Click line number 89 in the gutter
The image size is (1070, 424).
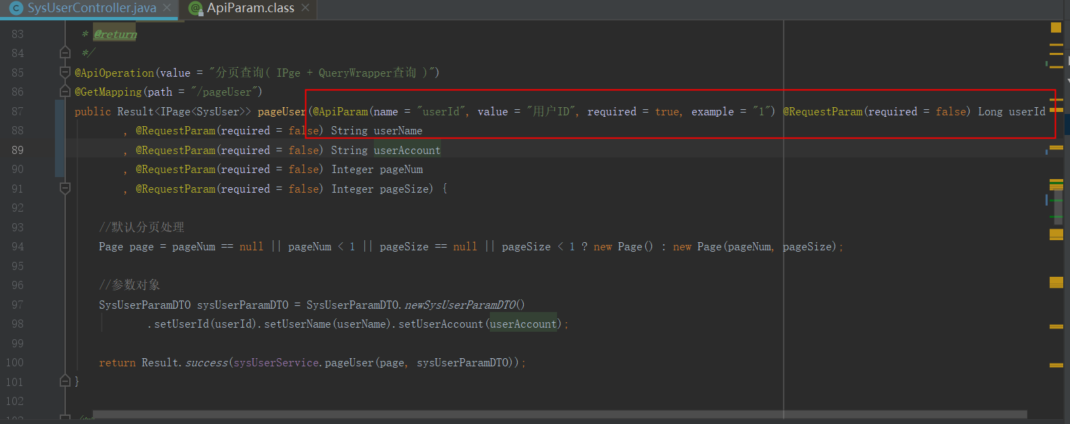[17, 150]
